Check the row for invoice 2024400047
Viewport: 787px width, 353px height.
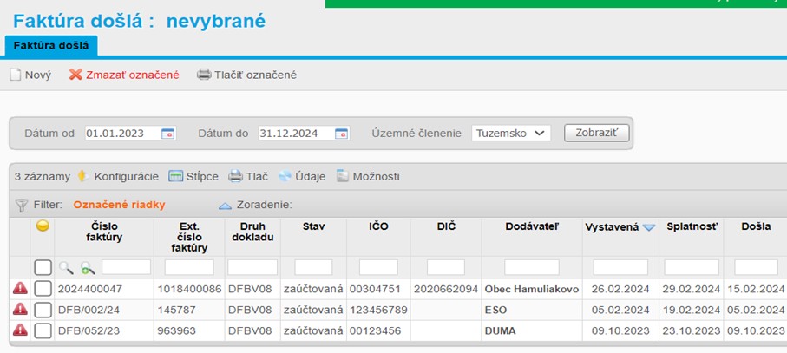[43, 289]
